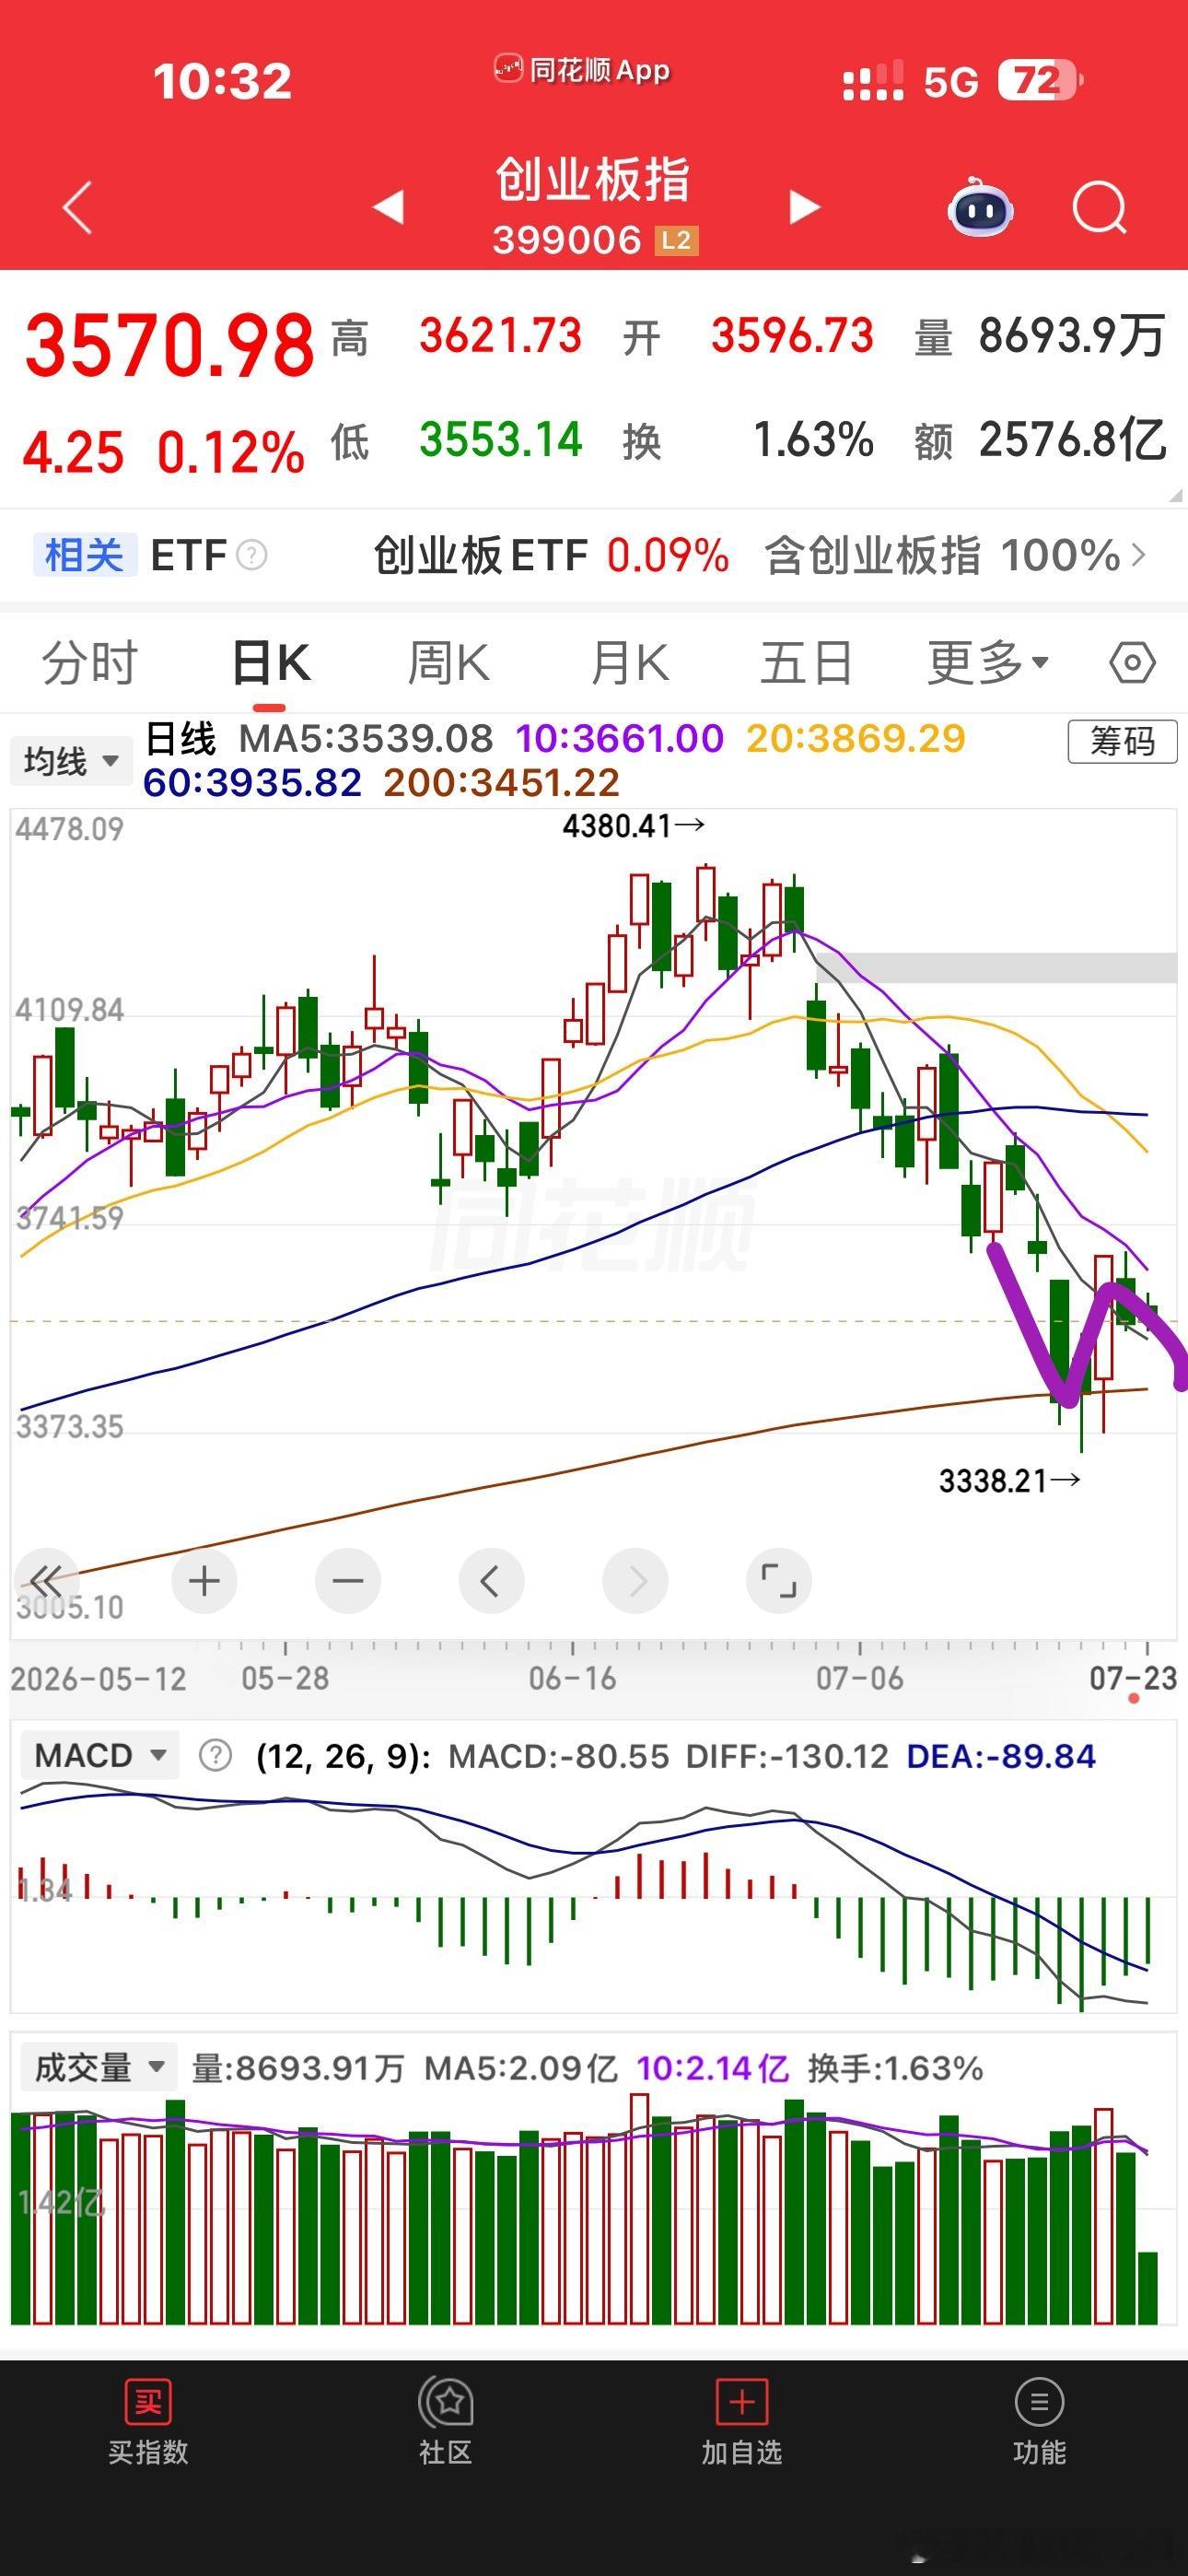Enter fullscreen chart view icon
Screen dimensions: 1188x2576
point(779,1581)
